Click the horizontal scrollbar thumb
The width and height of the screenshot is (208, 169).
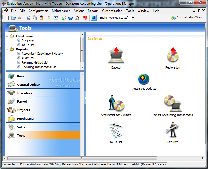(82, 158)
